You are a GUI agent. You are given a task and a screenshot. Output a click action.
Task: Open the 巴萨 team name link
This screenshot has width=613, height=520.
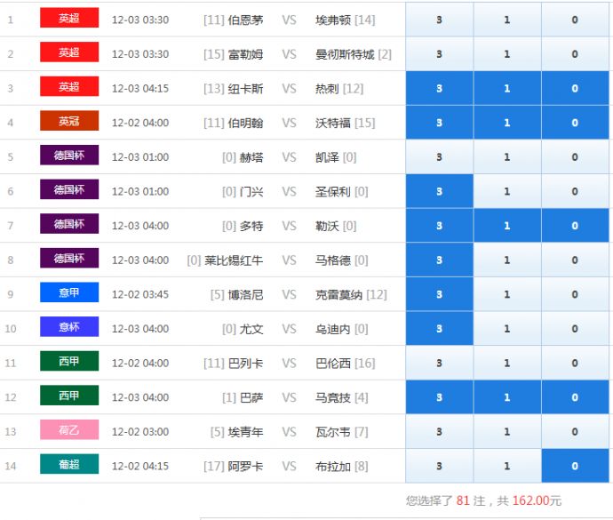251,397
